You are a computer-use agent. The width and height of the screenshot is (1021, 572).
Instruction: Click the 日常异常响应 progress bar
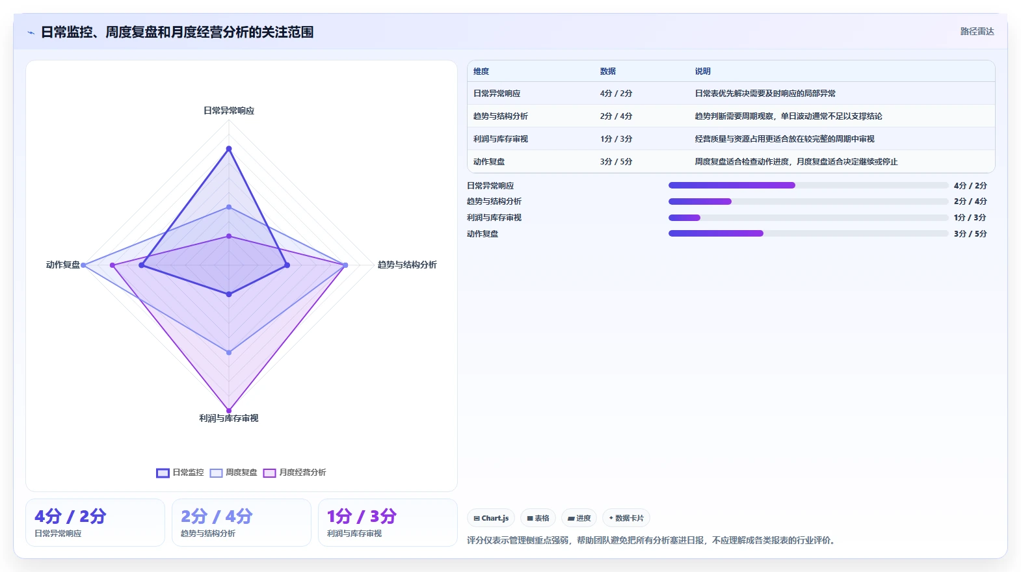[x=808, y=185]
